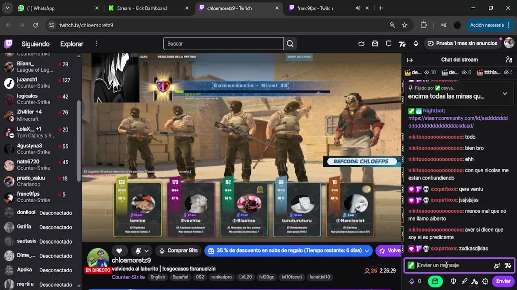Click inside the Buscar search field

[223, 43]
